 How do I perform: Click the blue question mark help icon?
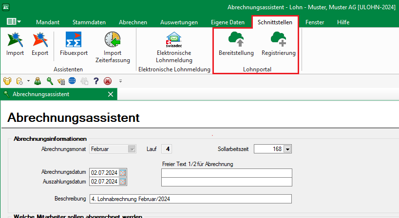(96, 81)
